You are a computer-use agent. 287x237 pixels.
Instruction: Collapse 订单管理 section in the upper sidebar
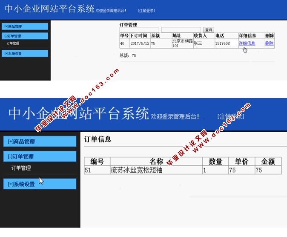click(x=25, y=36)
